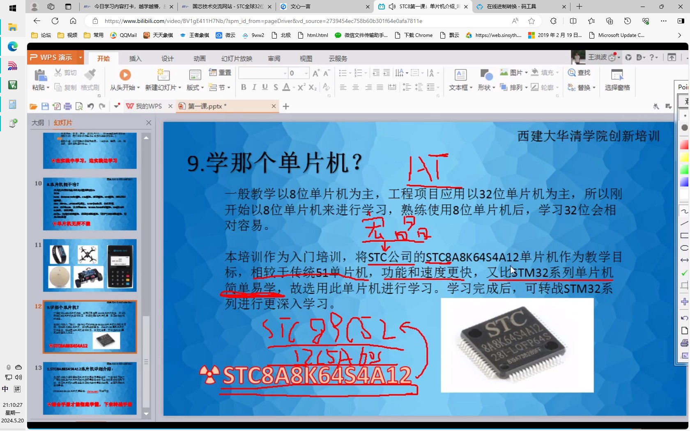This screenshot has height=431, width=690.
Task: Switch to the Review (审阅) ribbon tab
Action: point(274,59)
